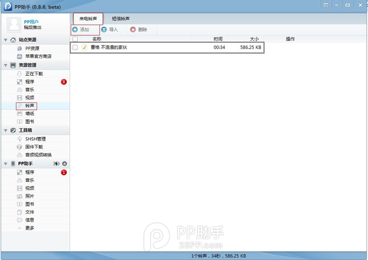Open 墙纸 (wallpaper) in the sidebar
This screenshot has width=368, height=260.
pos(29,113)
